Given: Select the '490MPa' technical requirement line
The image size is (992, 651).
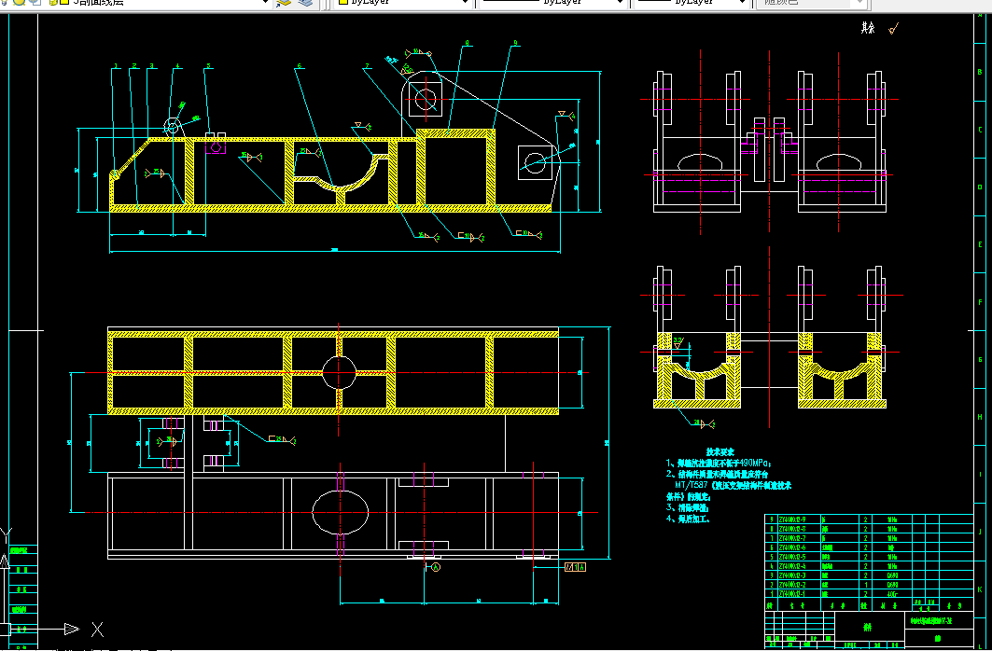Looking at the screenshot, I should [x=719, y=464].
